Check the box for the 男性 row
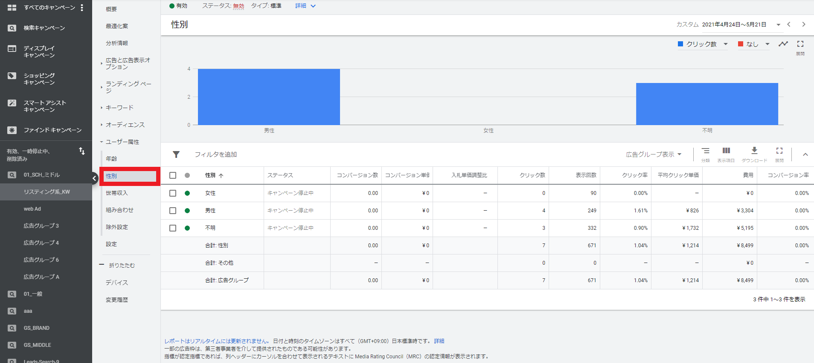This screenshot has height=363, width=814. point(173,211)
